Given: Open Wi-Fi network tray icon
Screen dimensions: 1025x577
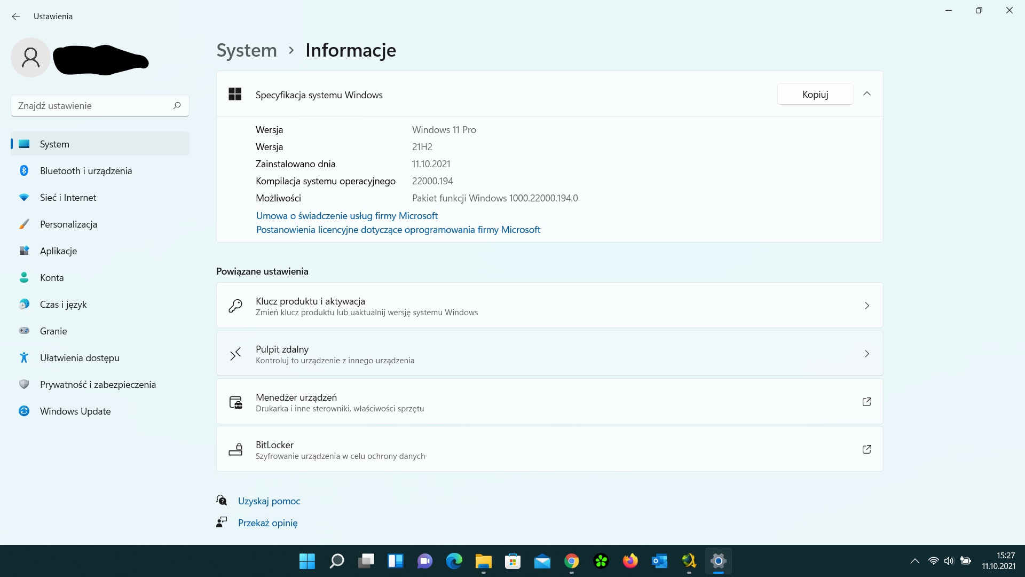Looking at the screenshot, I should pos(934,561).
